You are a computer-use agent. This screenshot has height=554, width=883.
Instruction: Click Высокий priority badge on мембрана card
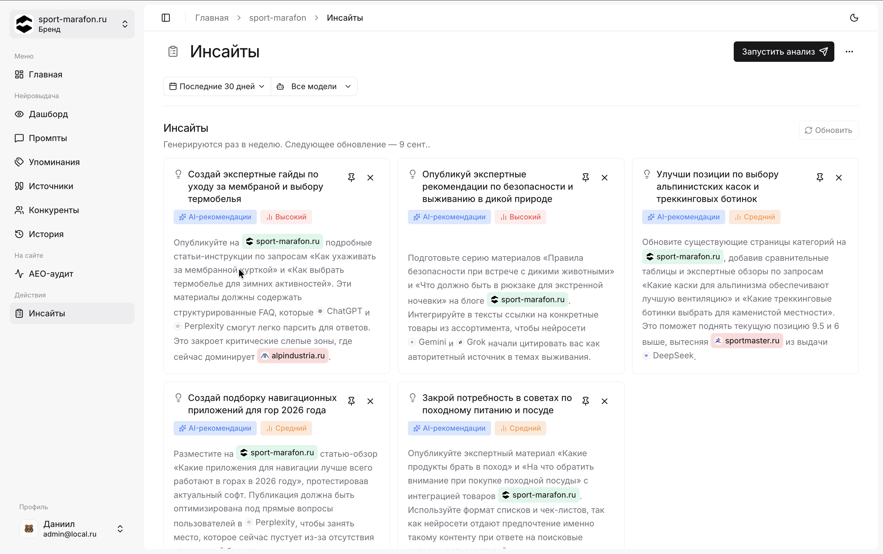(287, 217)
